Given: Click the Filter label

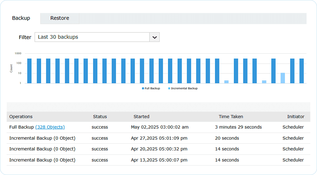Looking at the screenshot, I should click(25, 37).
